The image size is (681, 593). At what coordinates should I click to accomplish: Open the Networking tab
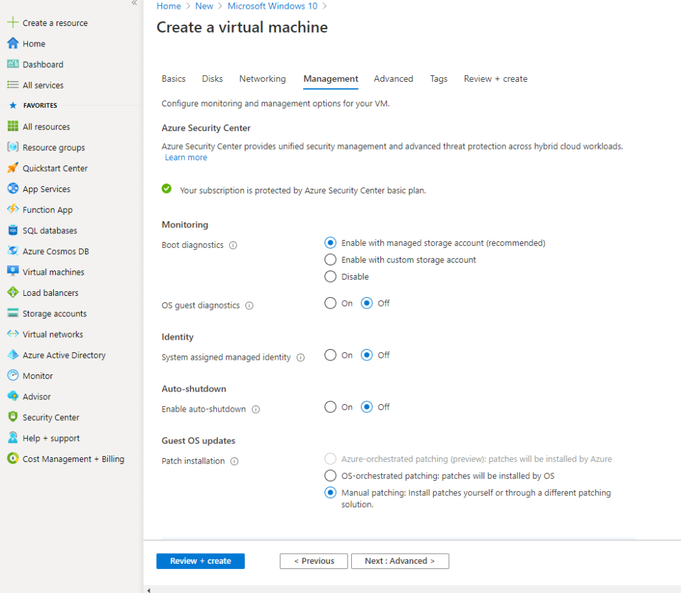[x=263, y=78]
